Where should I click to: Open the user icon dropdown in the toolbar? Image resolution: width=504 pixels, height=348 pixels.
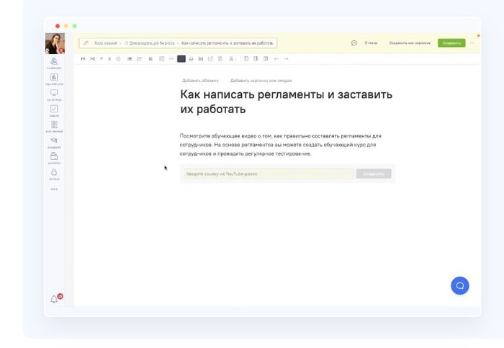point(232,58)
